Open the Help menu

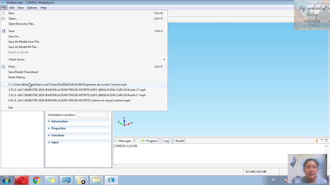[x=44, y=8]
